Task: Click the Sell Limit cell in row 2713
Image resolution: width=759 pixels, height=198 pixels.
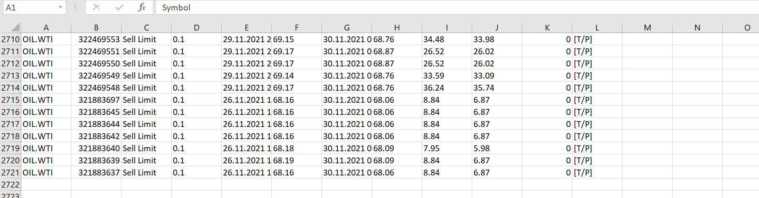Action: [139, 76]
